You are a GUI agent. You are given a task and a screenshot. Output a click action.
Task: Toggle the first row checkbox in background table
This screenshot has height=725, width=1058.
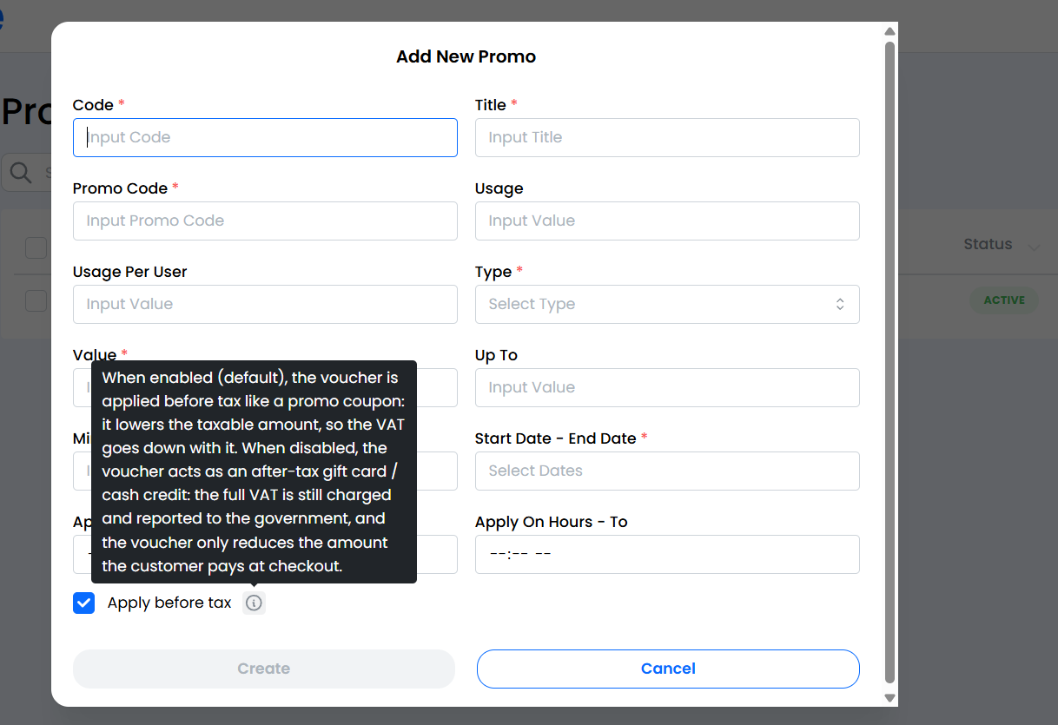pyautogui.click(x=36, y=300)
